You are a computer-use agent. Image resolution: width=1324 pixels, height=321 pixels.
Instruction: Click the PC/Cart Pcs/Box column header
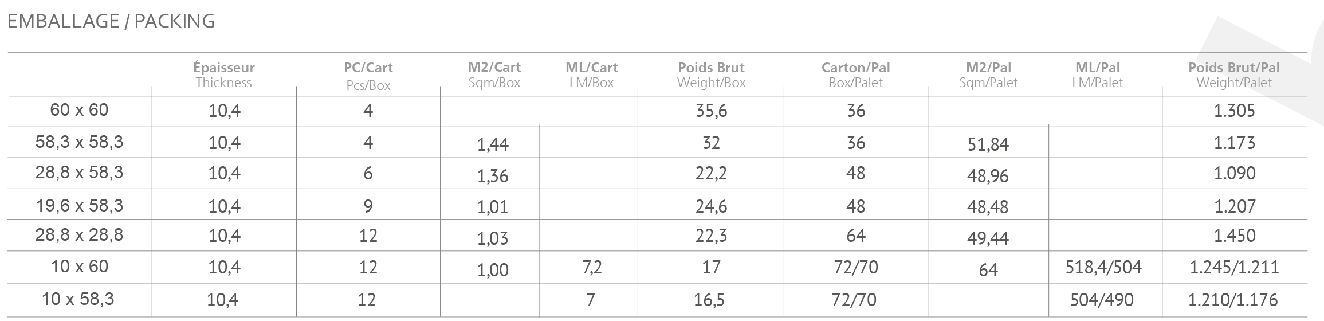[x=368, y=76]
